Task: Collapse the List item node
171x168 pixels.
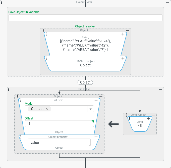Action: tap(96, 100)
